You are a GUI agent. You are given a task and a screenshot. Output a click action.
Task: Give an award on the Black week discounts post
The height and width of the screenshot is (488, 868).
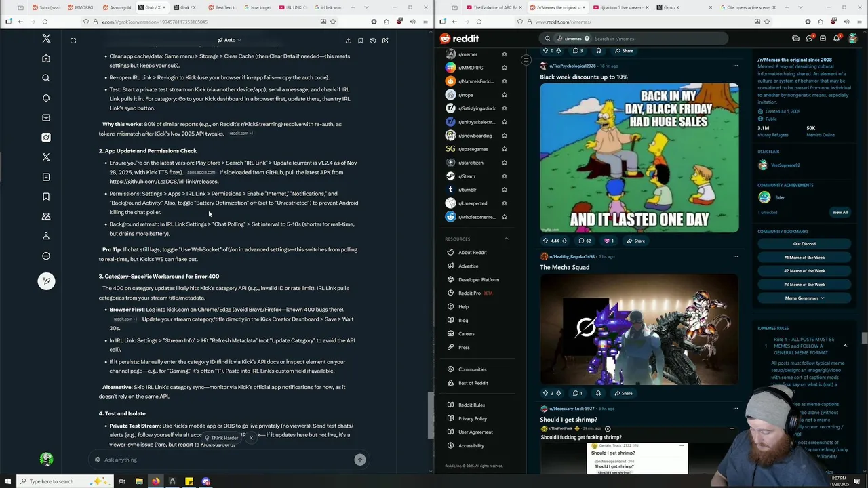(x=609, y=241)
